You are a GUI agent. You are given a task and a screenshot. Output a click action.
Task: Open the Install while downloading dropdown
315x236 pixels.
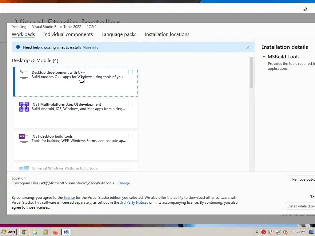[x=301, y=206]
